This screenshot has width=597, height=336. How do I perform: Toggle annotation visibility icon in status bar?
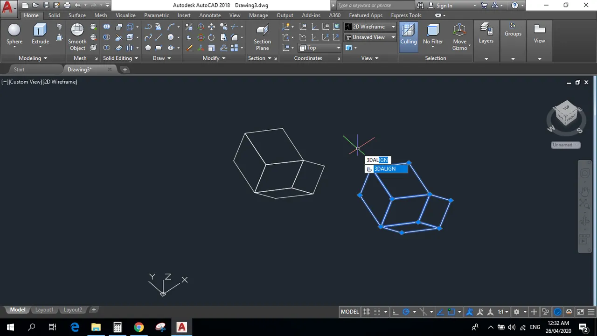click(470, 312)
